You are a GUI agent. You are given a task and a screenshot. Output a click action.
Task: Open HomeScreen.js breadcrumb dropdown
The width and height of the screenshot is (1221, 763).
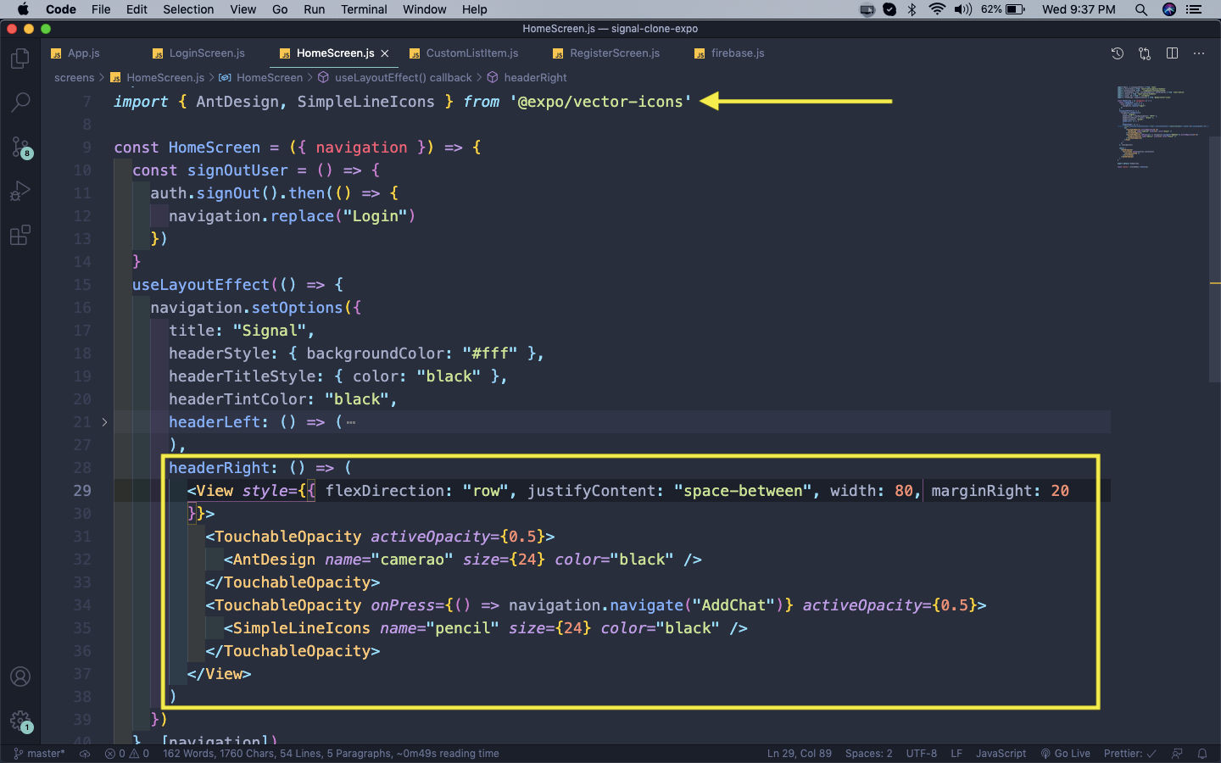tap(158, 78)
